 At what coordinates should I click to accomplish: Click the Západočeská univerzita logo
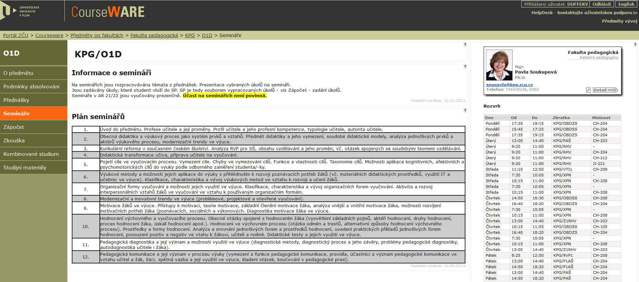click(x=20, y=11)
